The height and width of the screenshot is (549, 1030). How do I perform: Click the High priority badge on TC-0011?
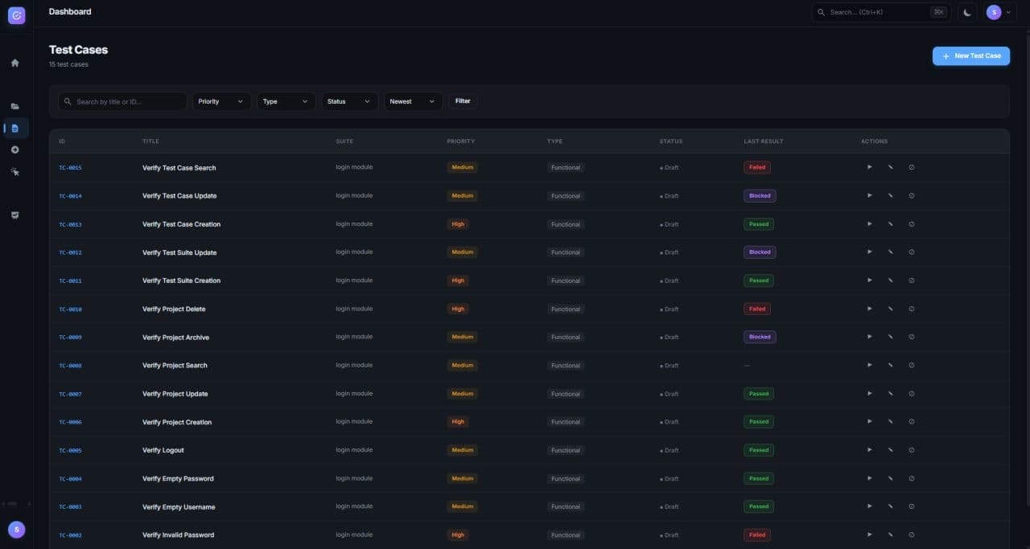(x=458, y=281)
